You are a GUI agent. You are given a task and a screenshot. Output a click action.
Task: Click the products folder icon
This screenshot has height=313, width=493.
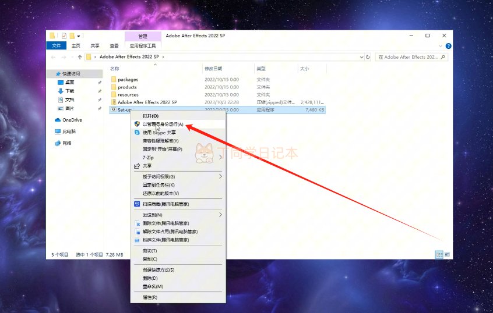point(114,87)
